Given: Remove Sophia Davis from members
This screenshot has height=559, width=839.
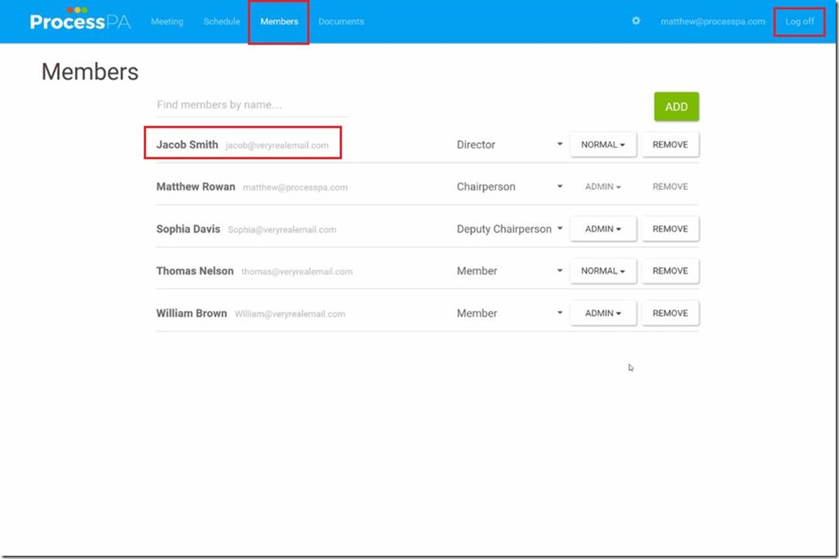Looking at the screenshot, I should pos(670,229).
